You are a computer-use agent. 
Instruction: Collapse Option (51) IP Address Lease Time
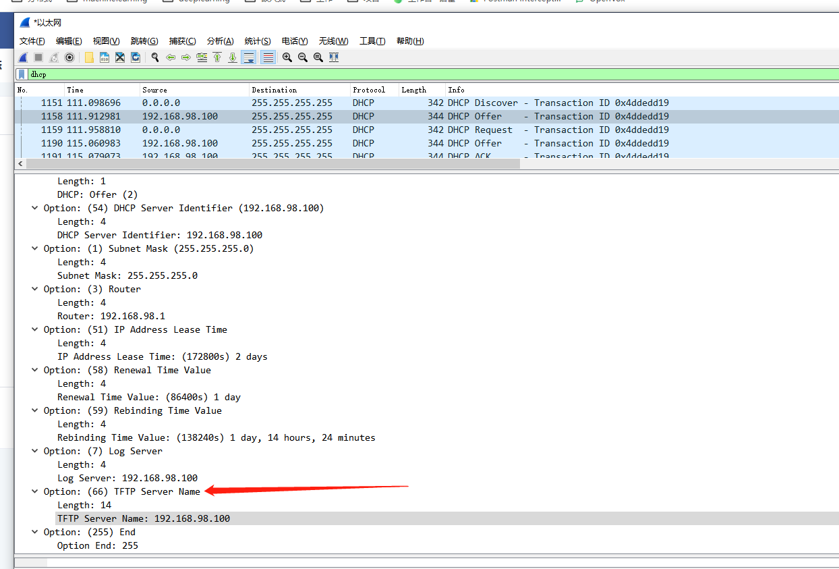[x=34, y=329]
